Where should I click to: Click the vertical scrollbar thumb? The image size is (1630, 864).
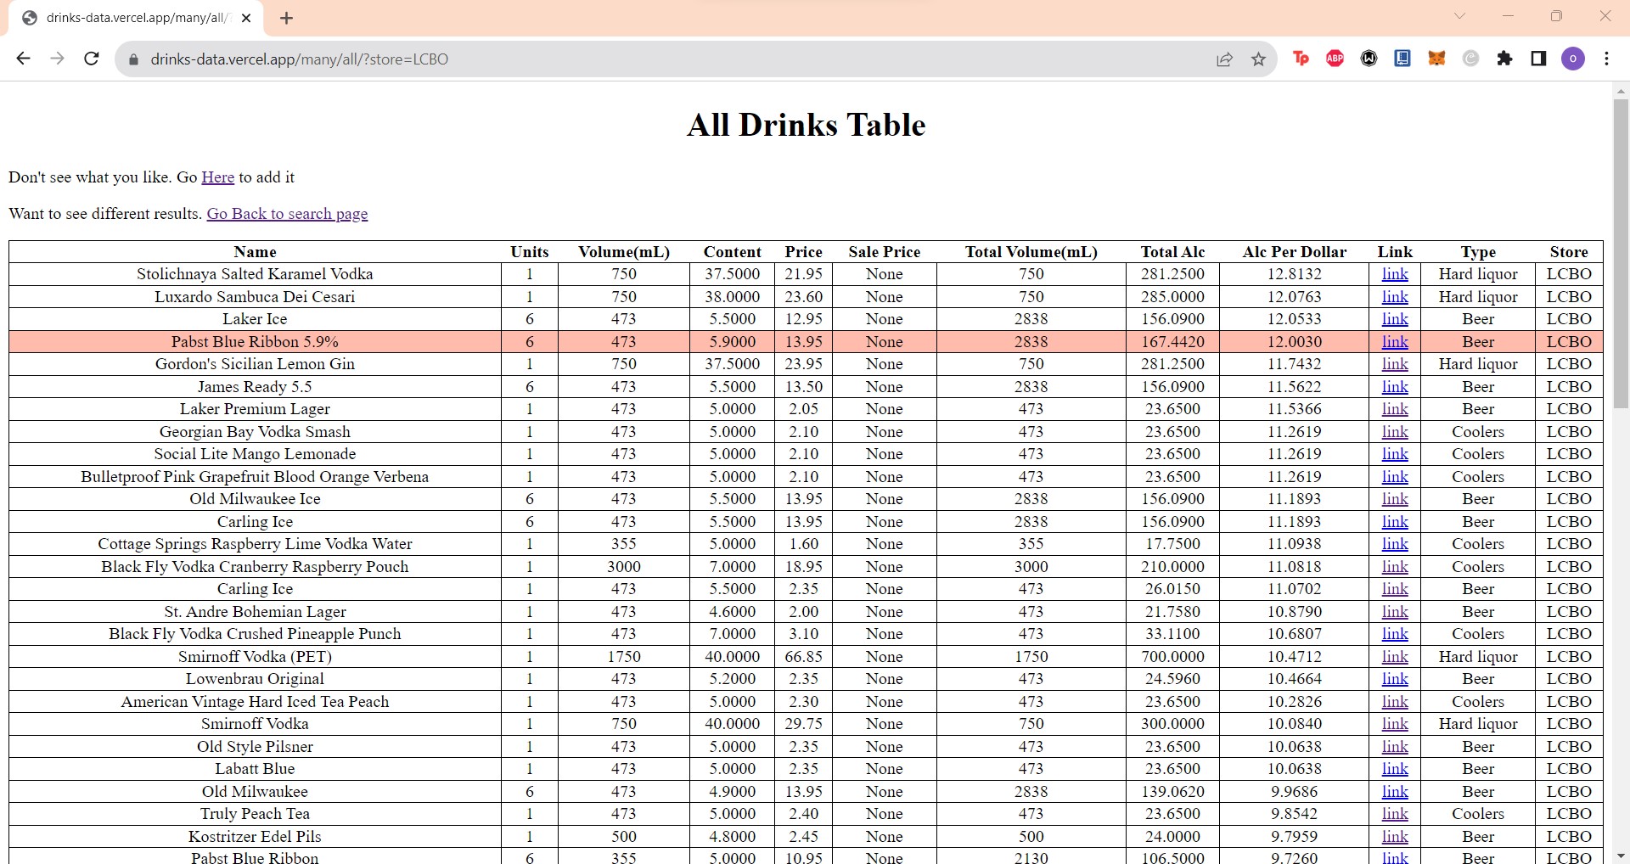click(1621, 255)
